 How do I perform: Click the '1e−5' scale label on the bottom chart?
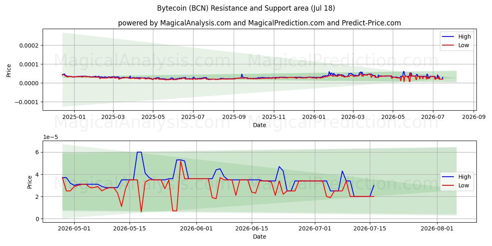pos(50,137)
